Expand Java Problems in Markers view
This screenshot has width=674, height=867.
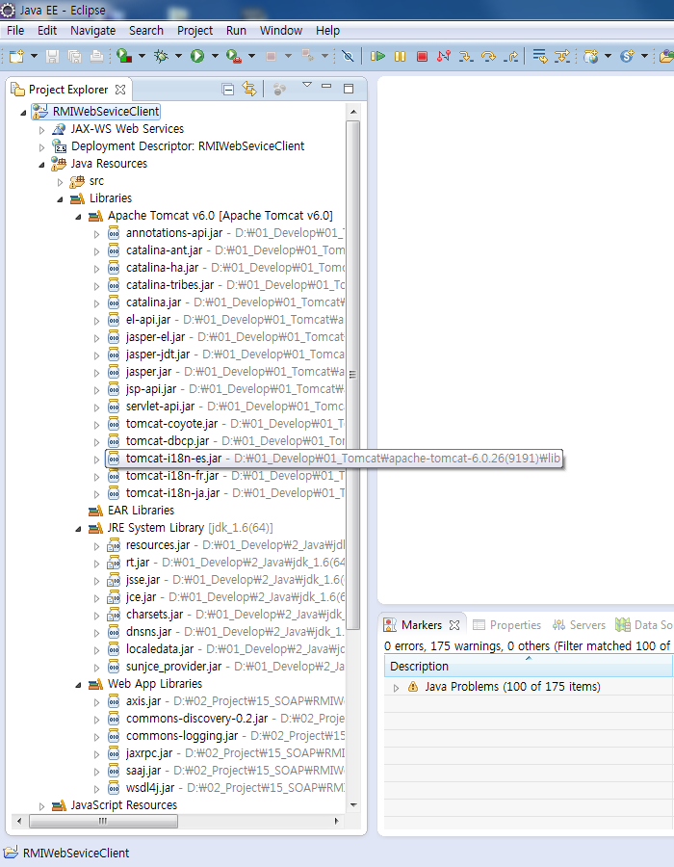[x=396, y=688]
